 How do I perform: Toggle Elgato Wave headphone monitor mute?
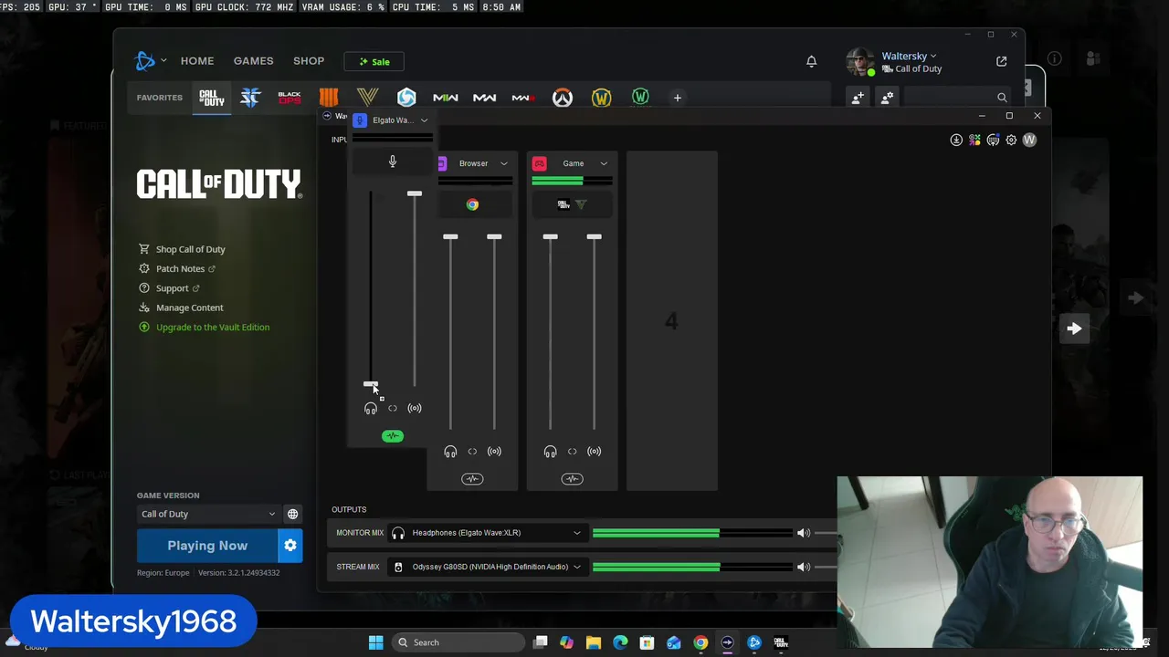pos(371,409)
